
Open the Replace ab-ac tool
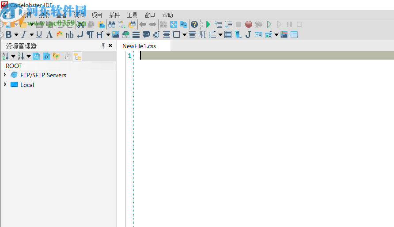pyautogui.click(x=122, y=24)
